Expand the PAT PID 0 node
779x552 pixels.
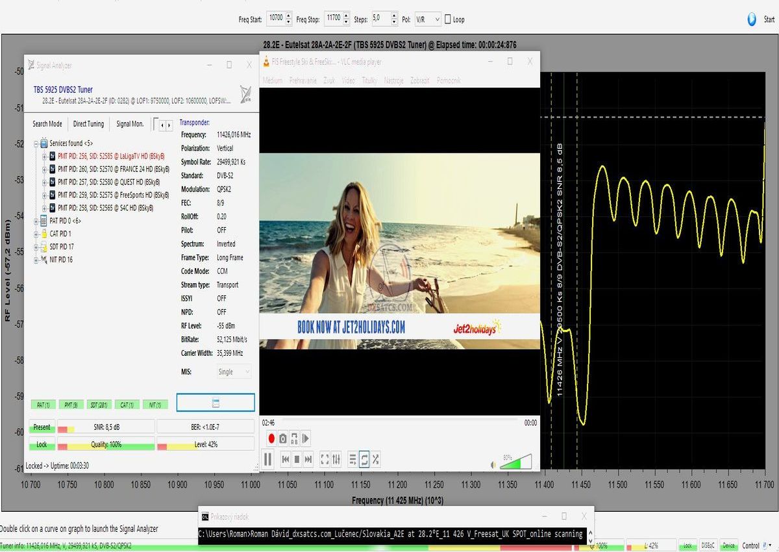coord(36,221)
